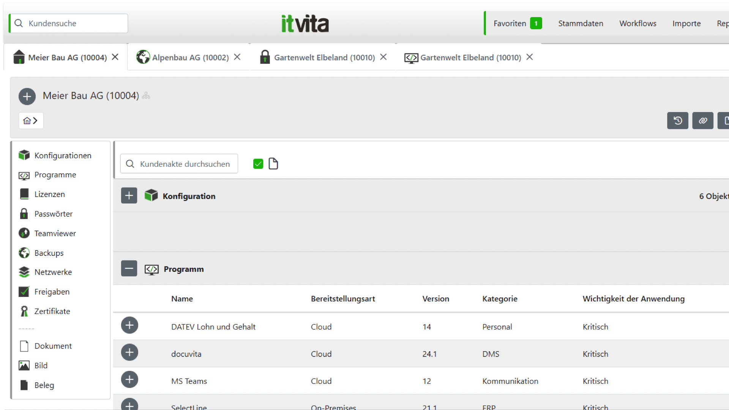This screenshot has height=410, width=729.
Task: Click the Kundenakte durchsuchen search field
Action: [x=185, y=164]
